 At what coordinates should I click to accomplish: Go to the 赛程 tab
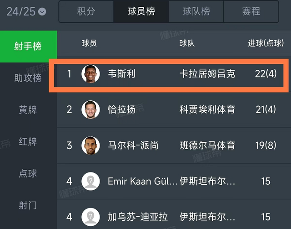tap(251, 11)
